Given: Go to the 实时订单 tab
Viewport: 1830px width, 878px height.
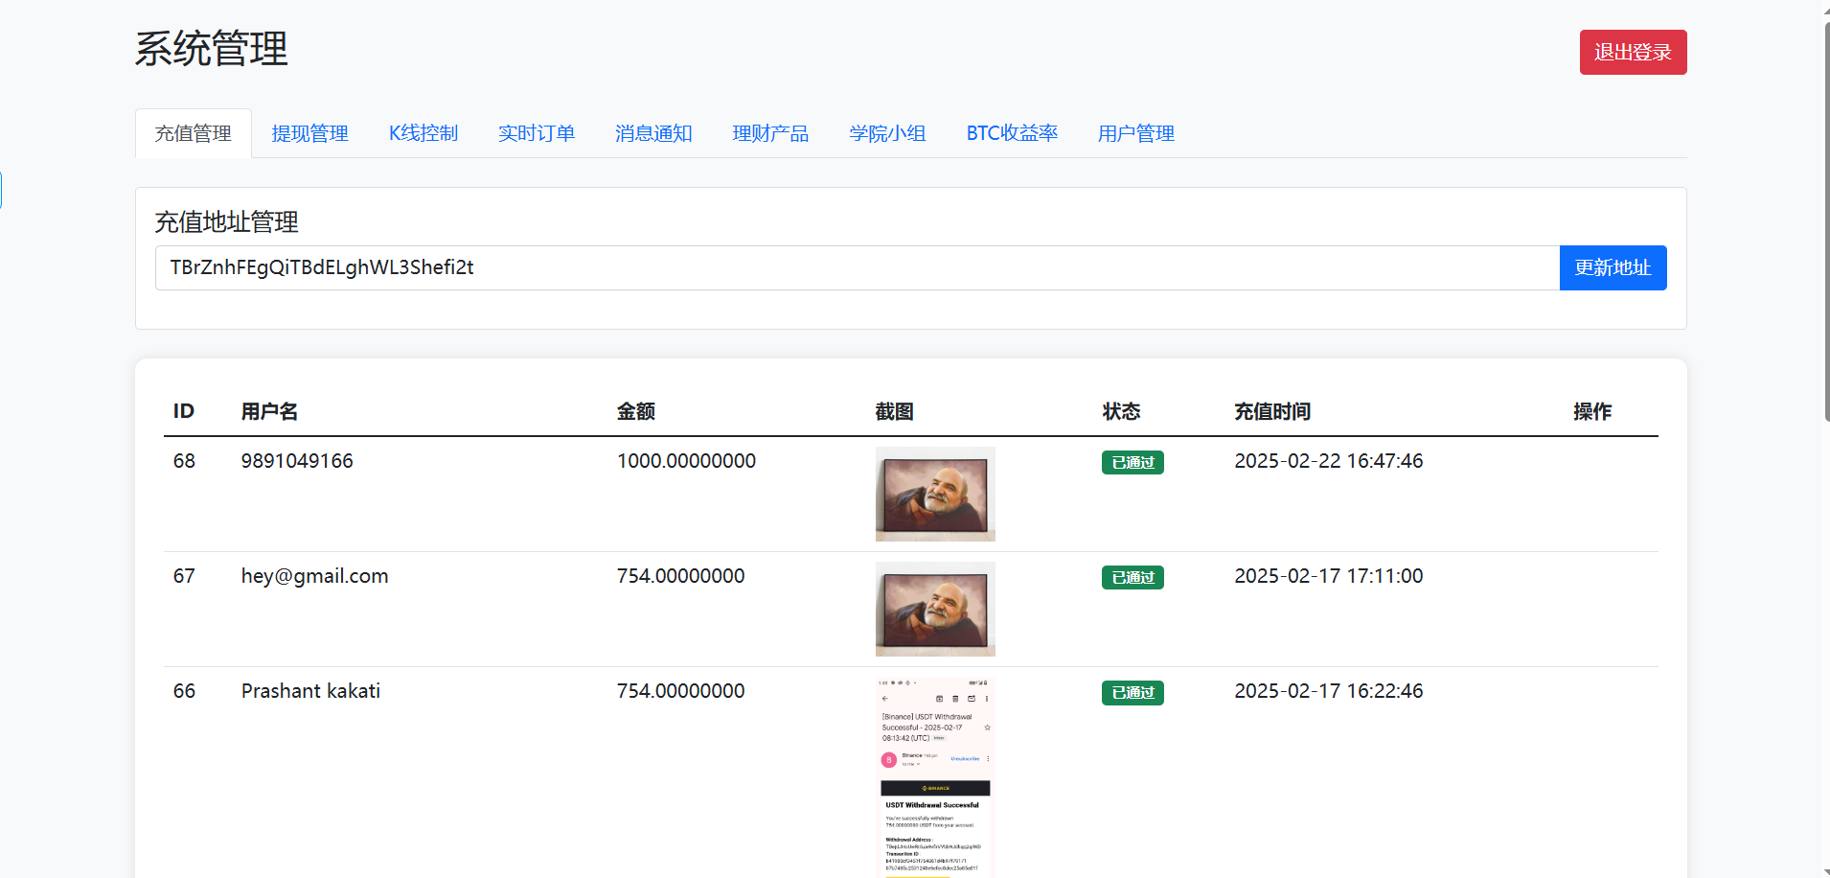Looking at the screenshot, I should pyautogui.click(x=536, y=133).
